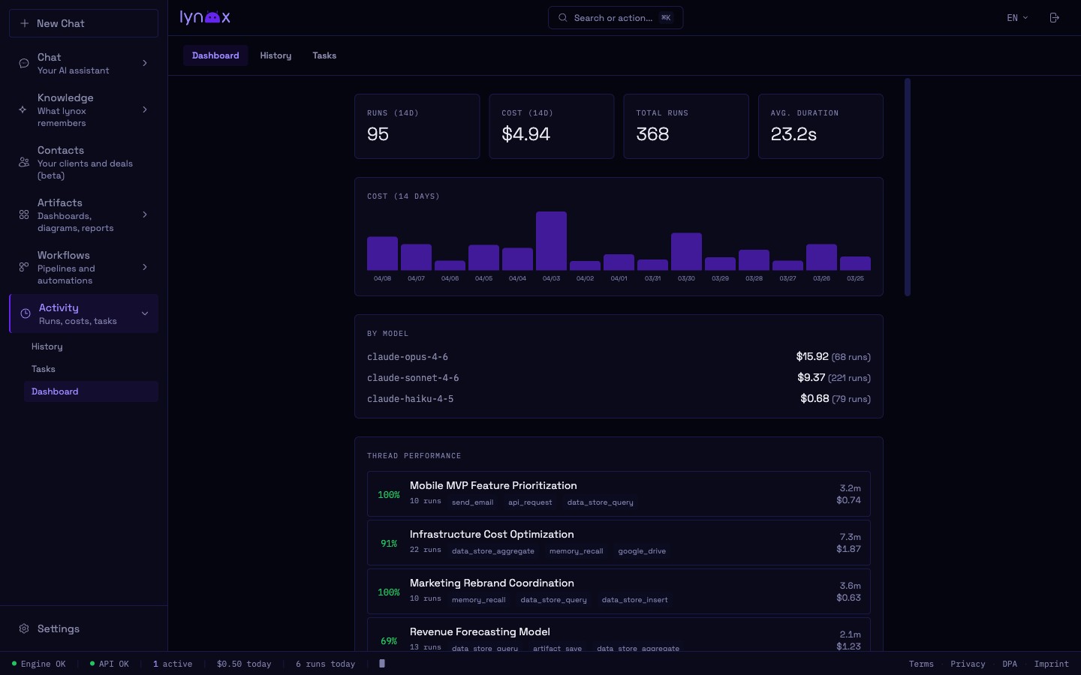Open Settings using the gear icon

tap(23, 629)
